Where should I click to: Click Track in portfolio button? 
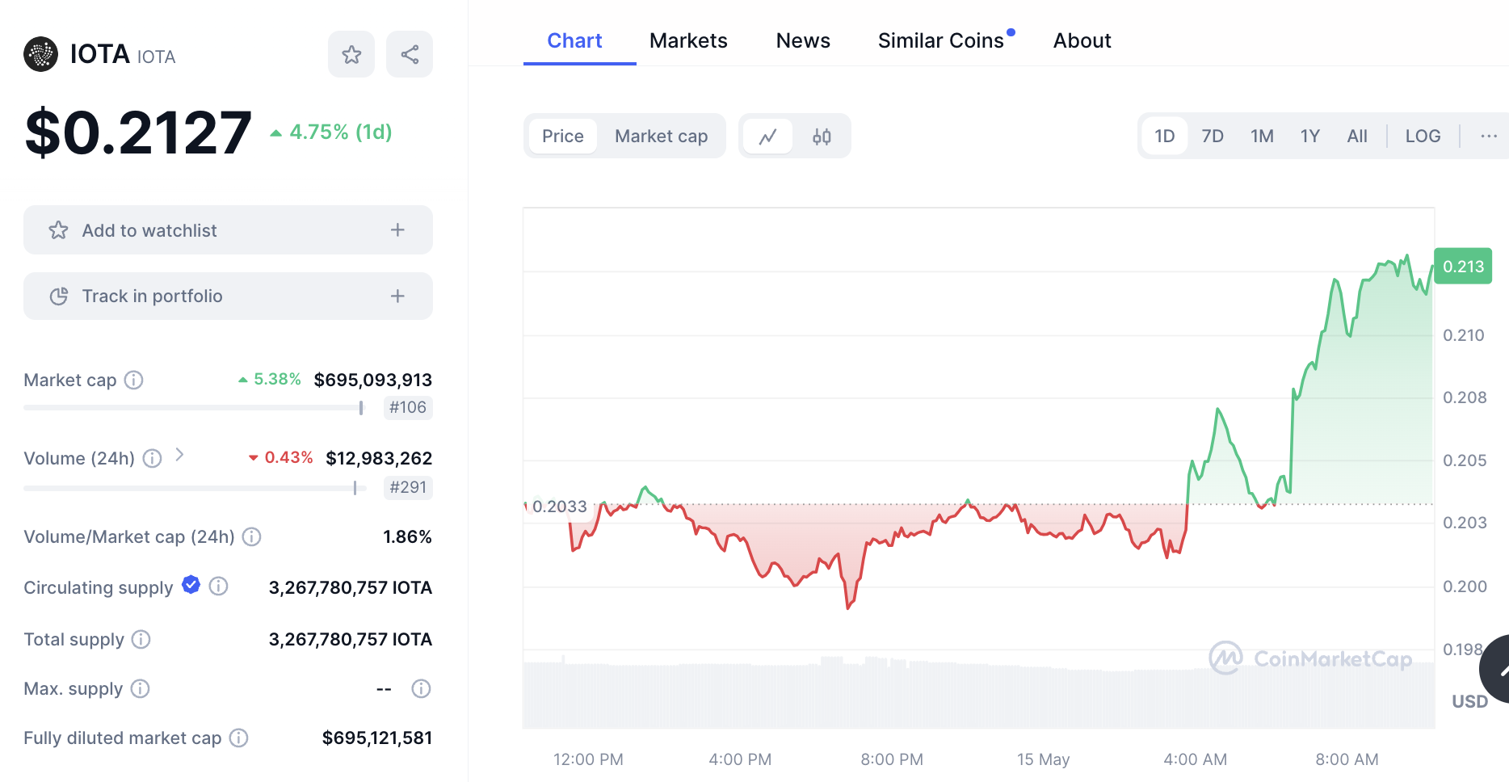click(x=228, y=296)
